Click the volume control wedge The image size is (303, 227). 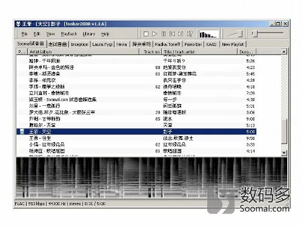[x=235, y=34]
